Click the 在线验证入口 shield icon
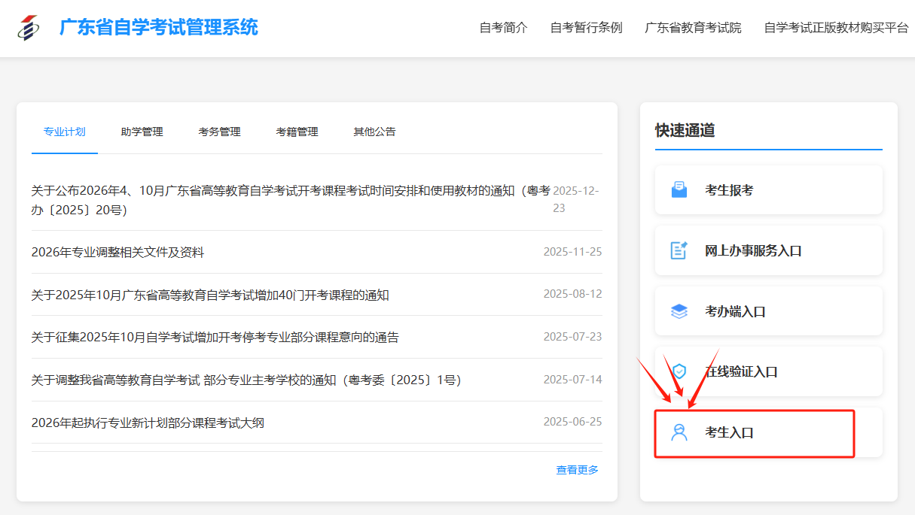Screen dimensions: 915x515 click(679, 371)
